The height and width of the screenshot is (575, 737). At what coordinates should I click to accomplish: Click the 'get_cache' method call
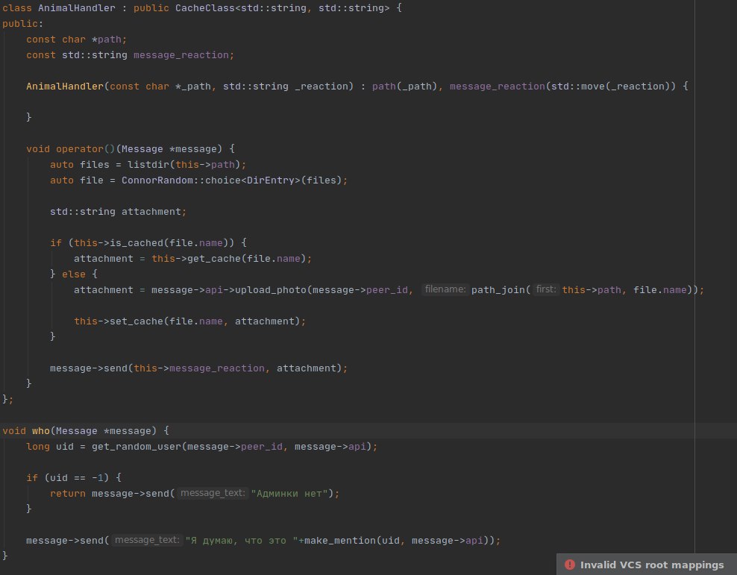pyautogui.click(x=214, y=259)
